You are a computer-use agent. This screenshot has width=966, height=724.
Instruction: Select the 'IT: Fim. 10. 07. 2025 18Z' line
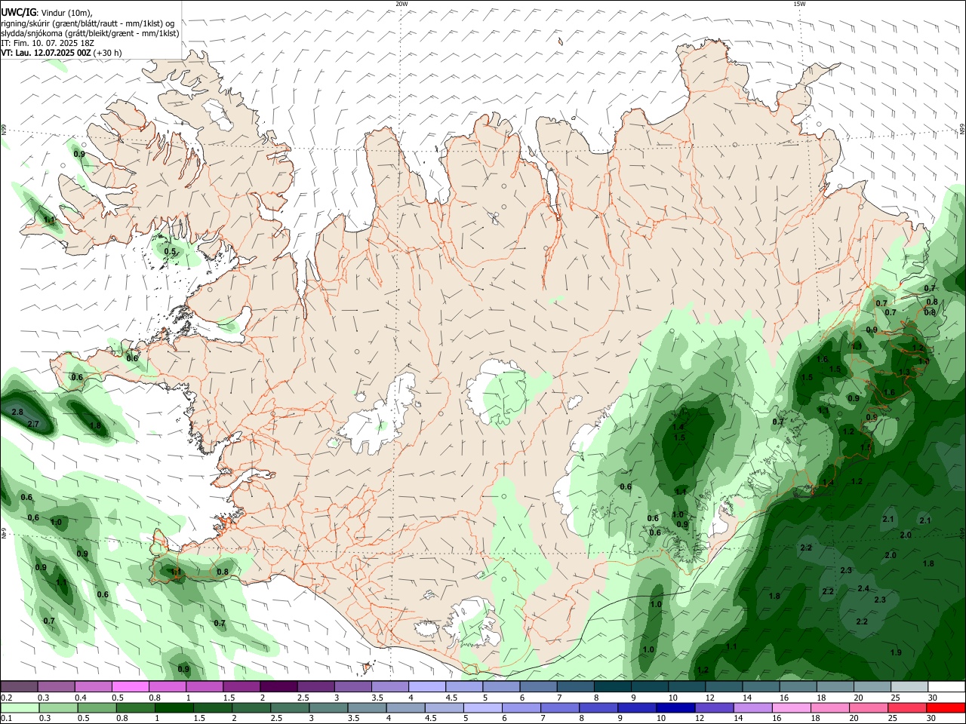pos(48,44)
